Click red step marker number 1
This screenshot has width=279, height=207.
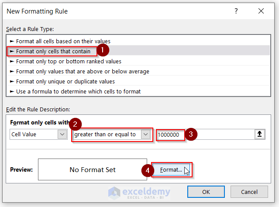[x=102, y=51]
